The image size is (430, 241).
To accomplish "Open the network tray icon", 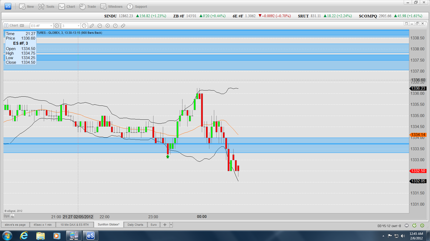I will pyautogui.click(x=396, y=236).
